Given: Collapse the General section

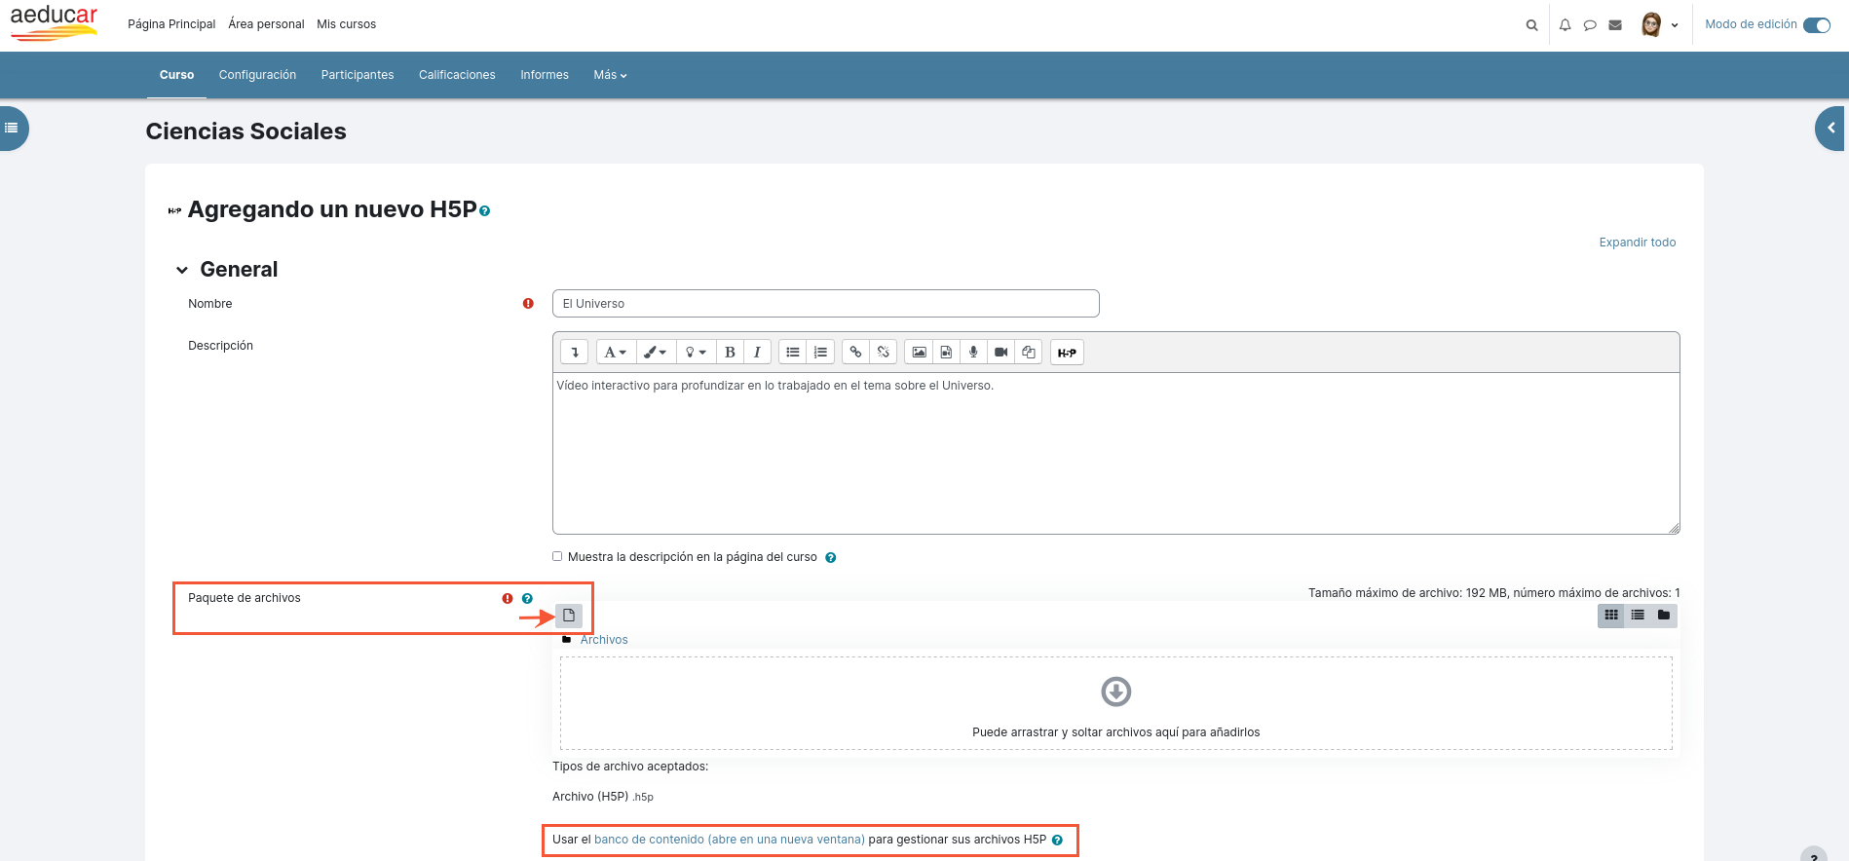Looking at the screenshot, I should point(182,271).
